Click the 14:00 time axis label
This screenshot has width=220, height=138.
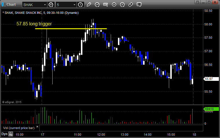coord(148,135)
